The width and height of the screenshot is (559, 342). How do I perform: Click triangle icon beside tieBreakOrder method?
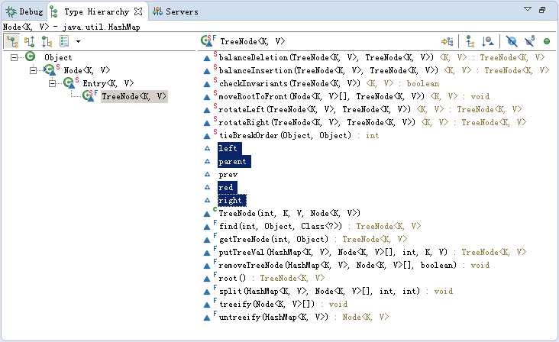[206, 136]
